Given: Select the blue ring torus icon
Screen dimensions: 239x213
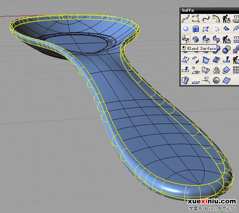Looking at the screenshot, I should coord(186,29).
